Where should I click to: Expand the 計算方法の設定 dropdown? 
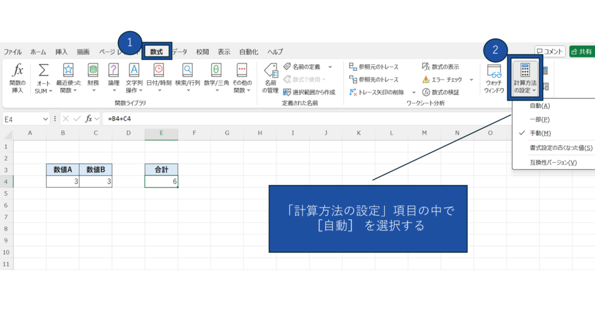point(525,79)
